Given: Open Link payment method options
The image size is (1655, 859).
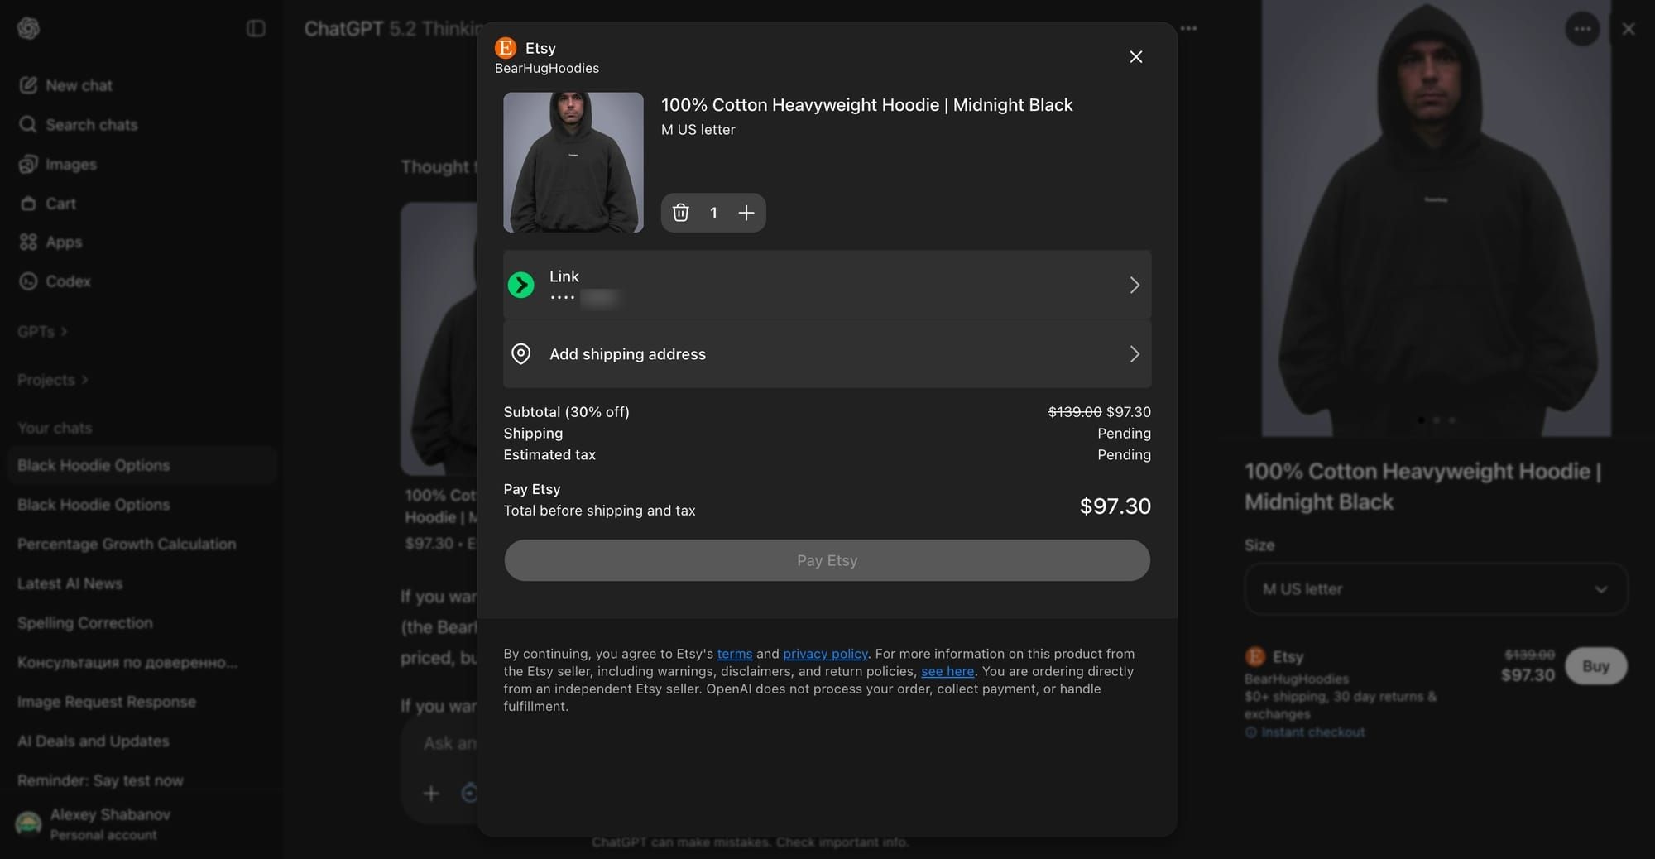Looking at the screenshot, I should pos(826,285).
